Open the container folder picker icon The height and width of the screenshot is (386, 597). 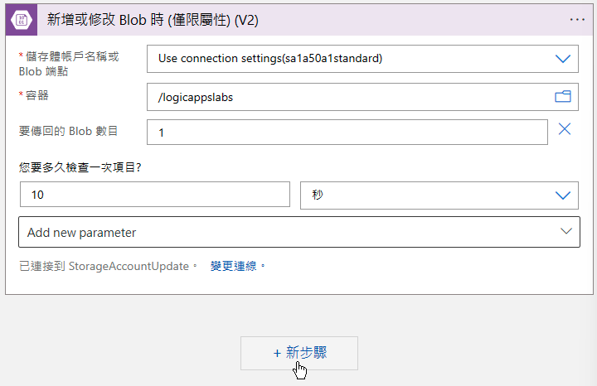(x=563, y=97)
